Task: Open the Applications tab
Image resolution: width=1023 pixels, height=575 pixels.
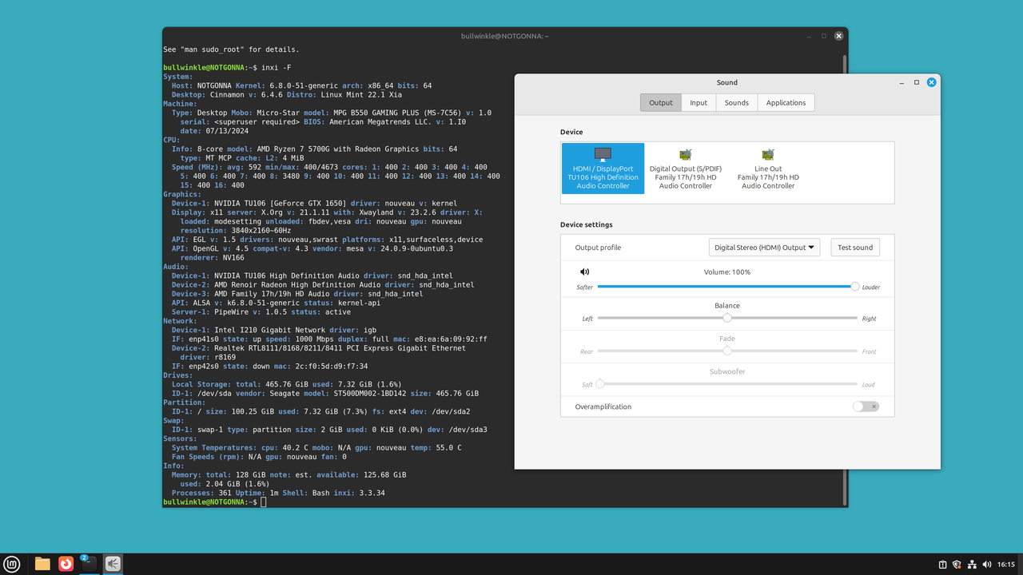Action: 786,102
